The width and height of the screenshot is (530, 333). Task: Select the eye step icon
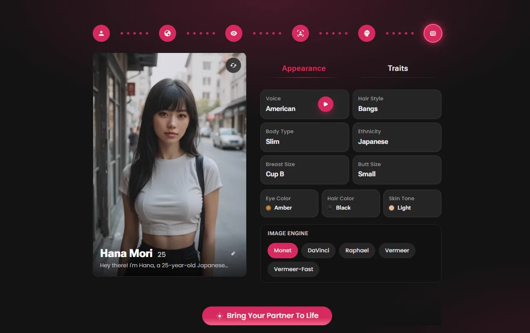234,33
